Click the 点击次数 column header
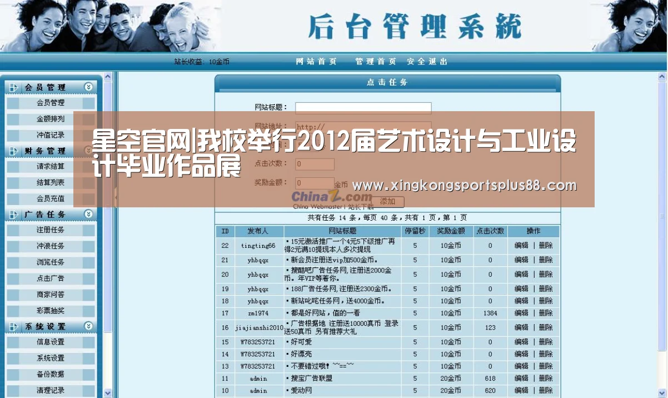Viewport: 668px width, 398px height. click(x=490, y=231)
